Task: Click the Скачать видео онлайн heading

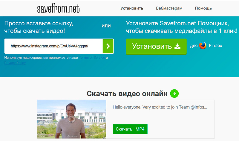Action: 127,94
